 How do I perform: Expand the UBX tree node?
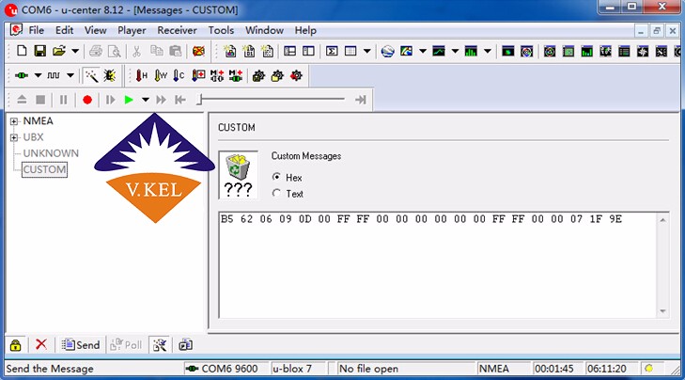tap(14, 137)
